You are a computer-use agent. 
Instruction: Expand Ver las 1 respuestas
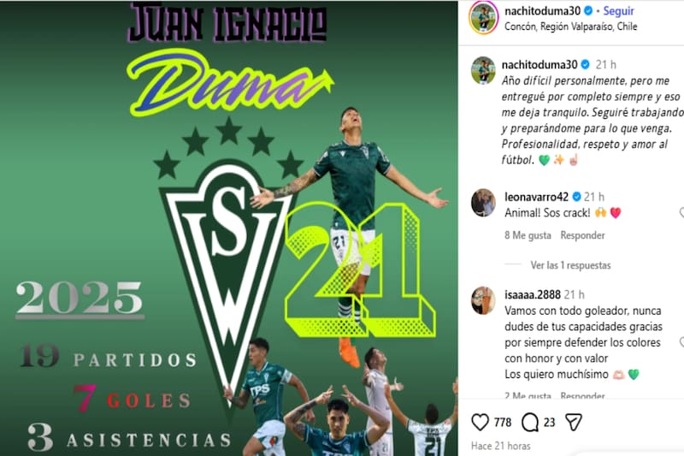pyautogui.click(x=570, y=265)
